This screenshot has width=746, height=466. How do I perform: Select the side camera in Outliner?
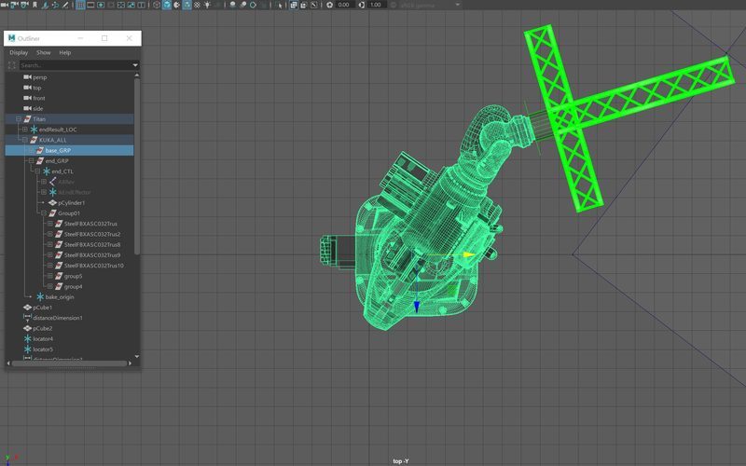(x=38, y=108)
